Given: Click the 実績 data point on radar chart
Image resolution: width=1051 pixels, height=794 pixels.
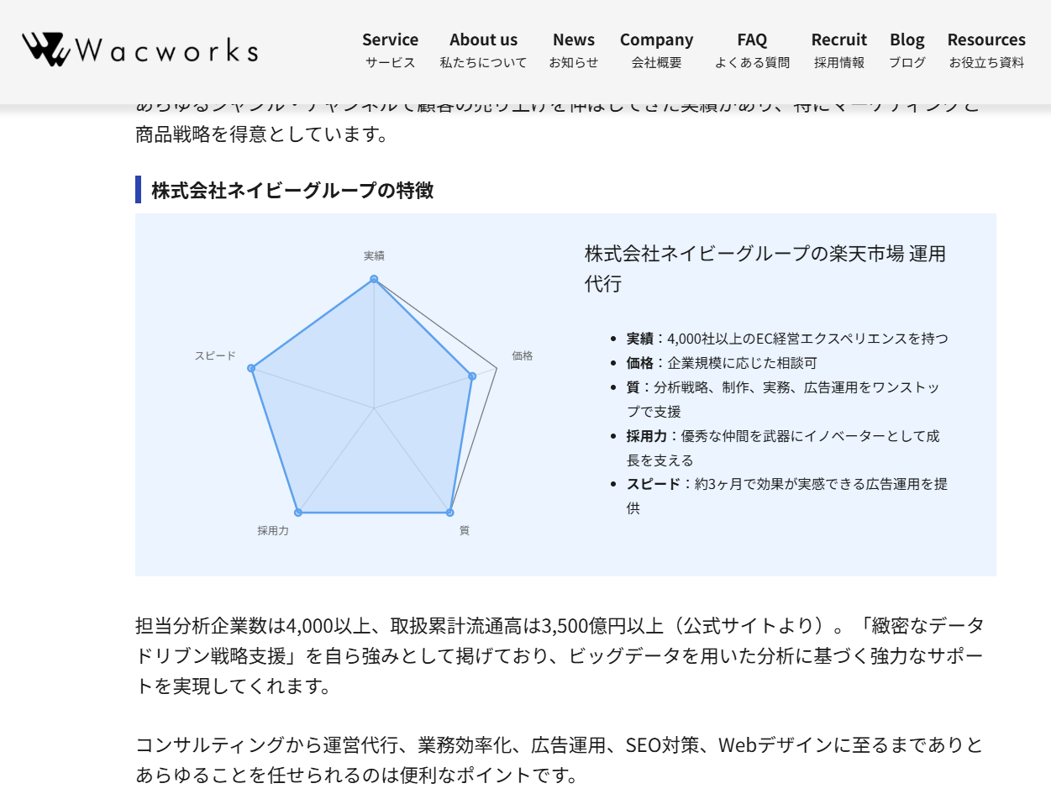Looking at the screenshot, I should (374, 279).
